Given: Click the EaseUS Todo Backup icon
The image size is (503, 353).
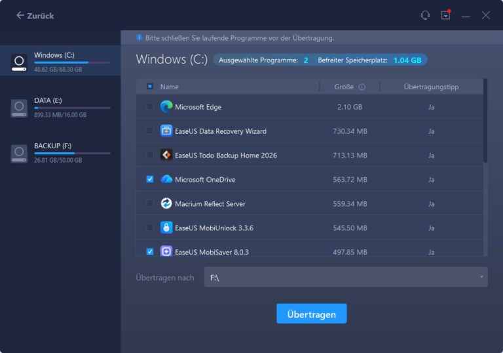Looking at the screenshot, I should click(x=166, y=155).
